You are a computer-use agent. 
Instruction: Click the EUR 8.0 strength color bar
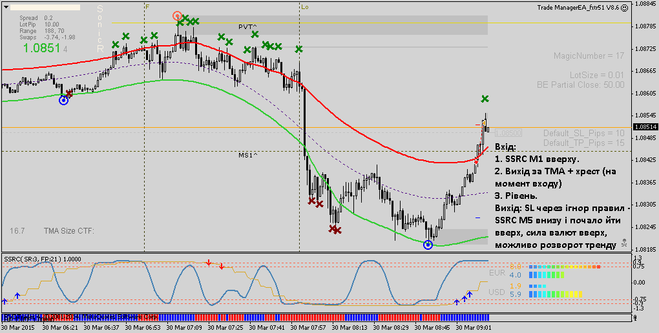click(565, 267)
